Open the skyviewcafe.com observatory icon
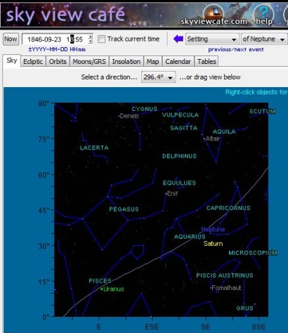The image size is (288, 333). click(x=213, y=13)
